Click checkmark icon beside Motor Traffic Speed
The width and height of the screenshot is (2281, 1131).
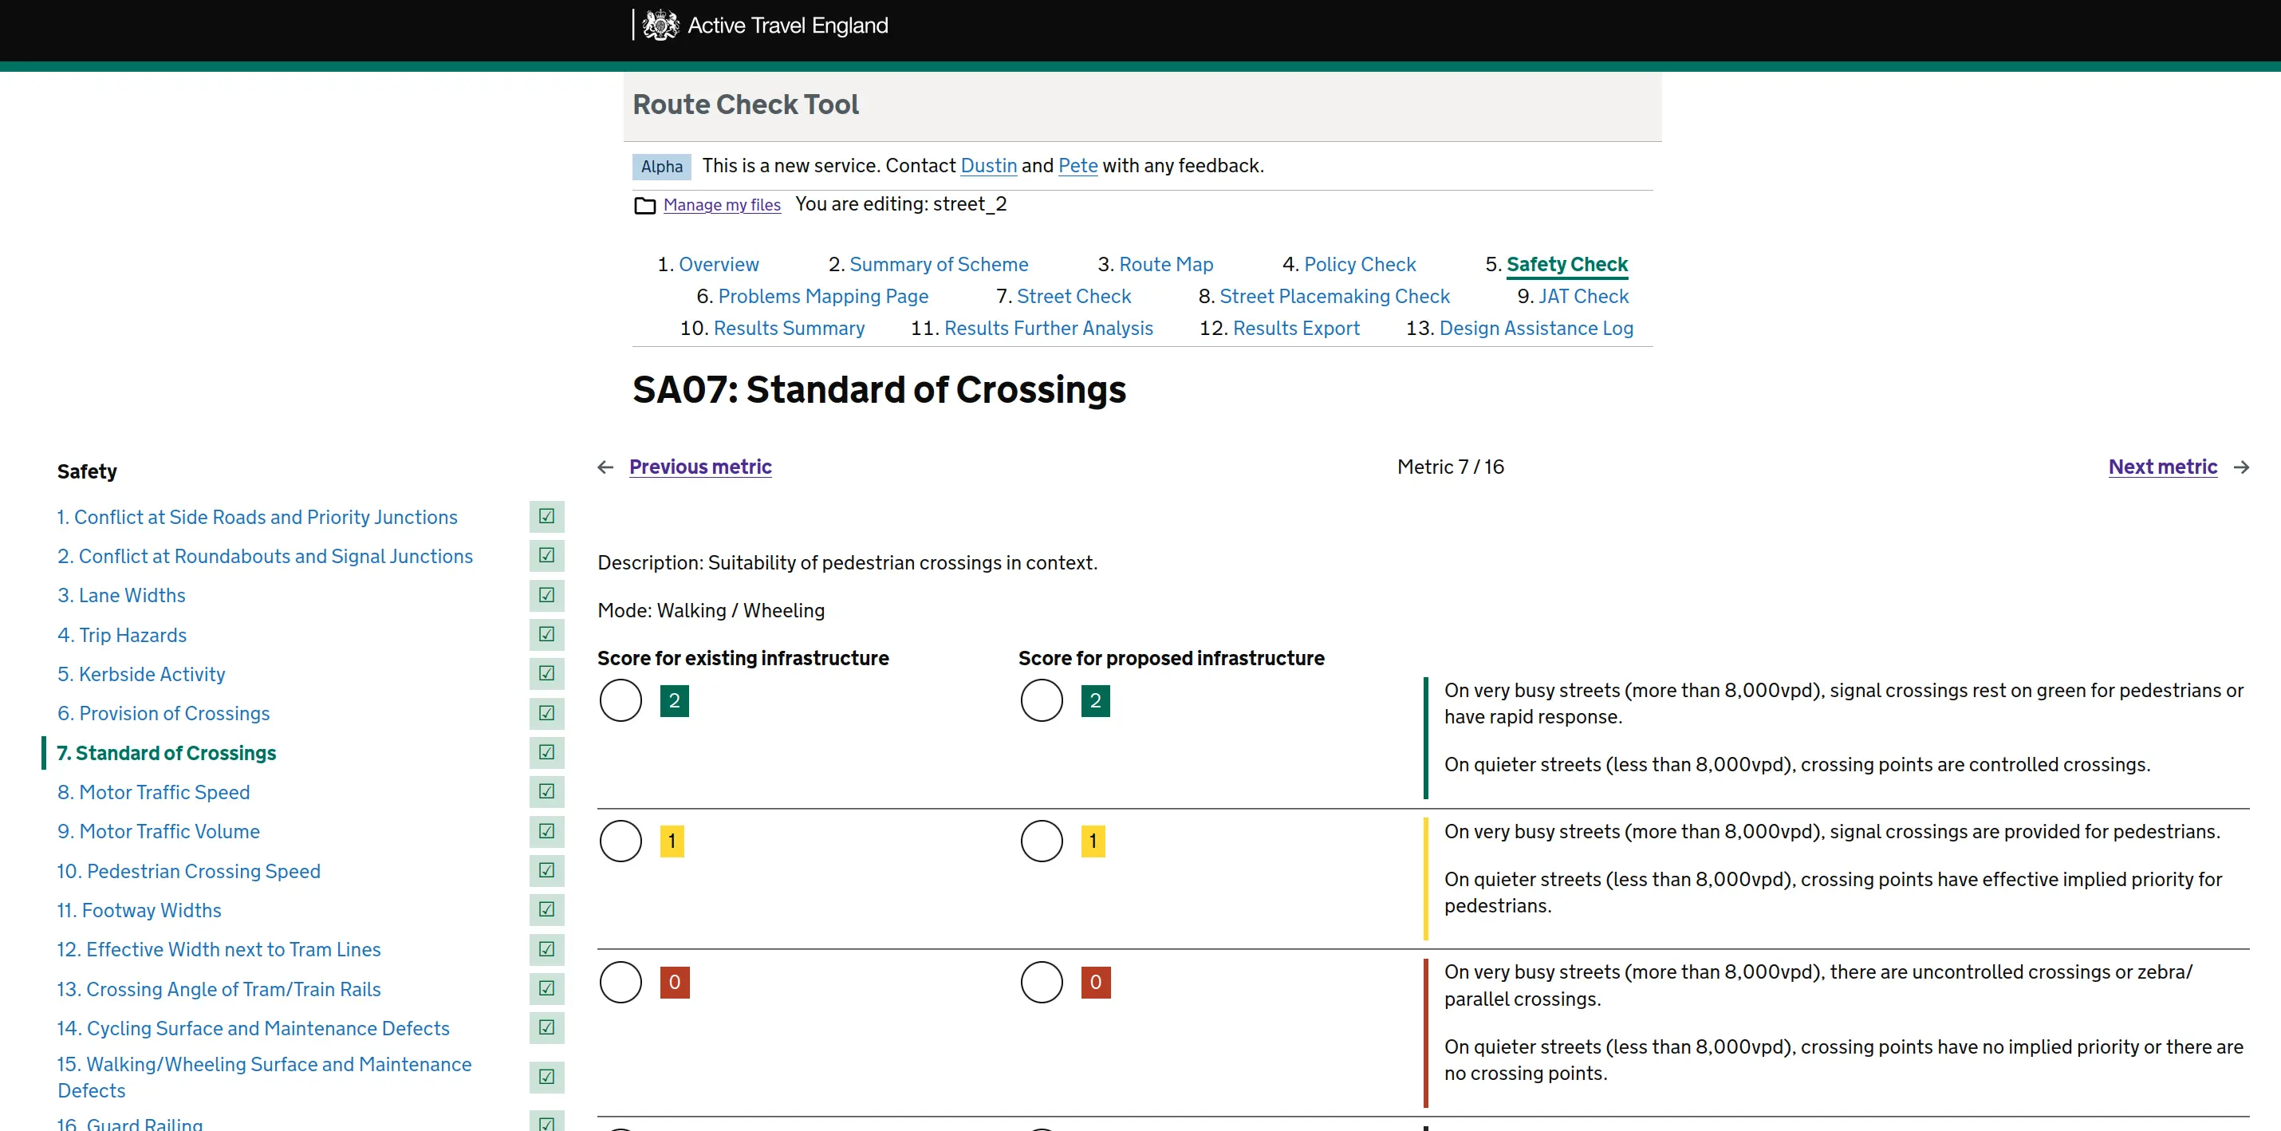(x=546, y=792)
